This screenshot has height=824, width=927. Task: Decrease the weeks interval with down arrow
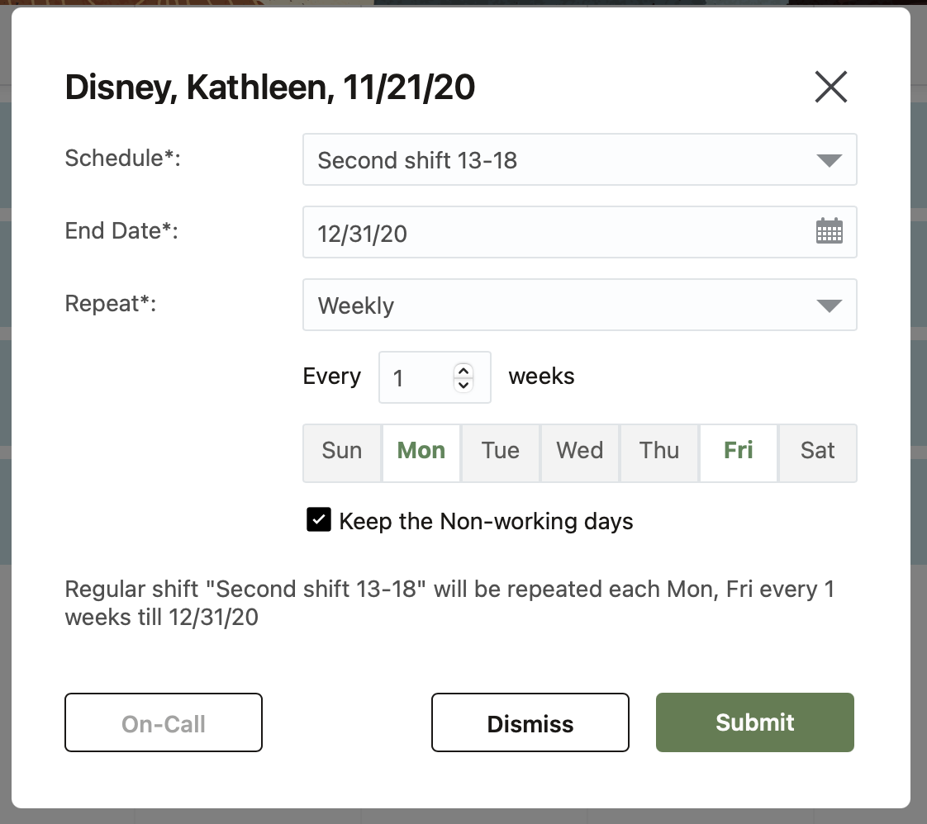pyautogui.click(x=463, y=384)
